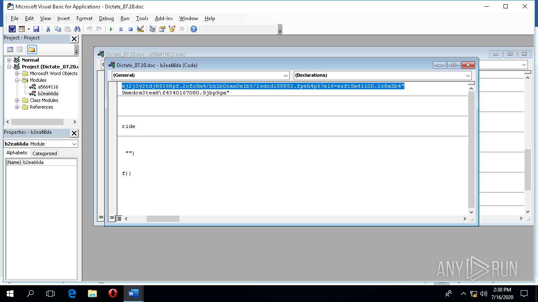
Task: Click the Paste toolbar icon
Action: [x=67, y=29]
